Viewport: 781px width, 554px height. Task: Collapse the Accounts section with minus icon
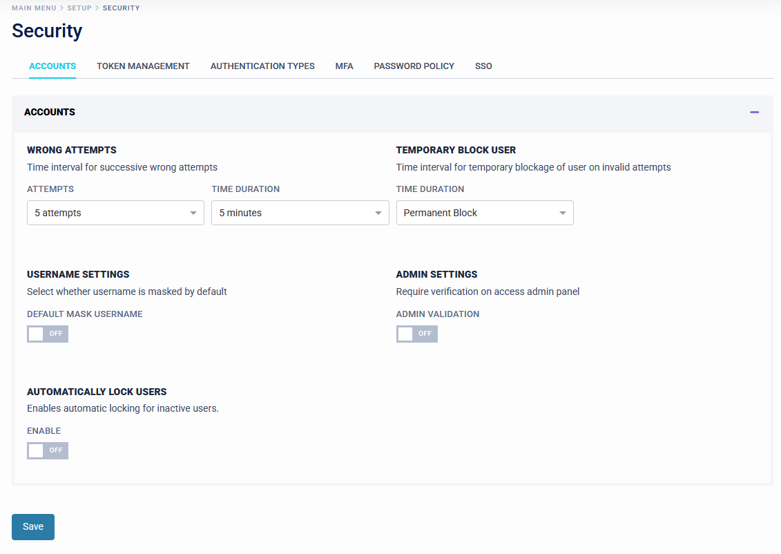(x=754, y=112)
